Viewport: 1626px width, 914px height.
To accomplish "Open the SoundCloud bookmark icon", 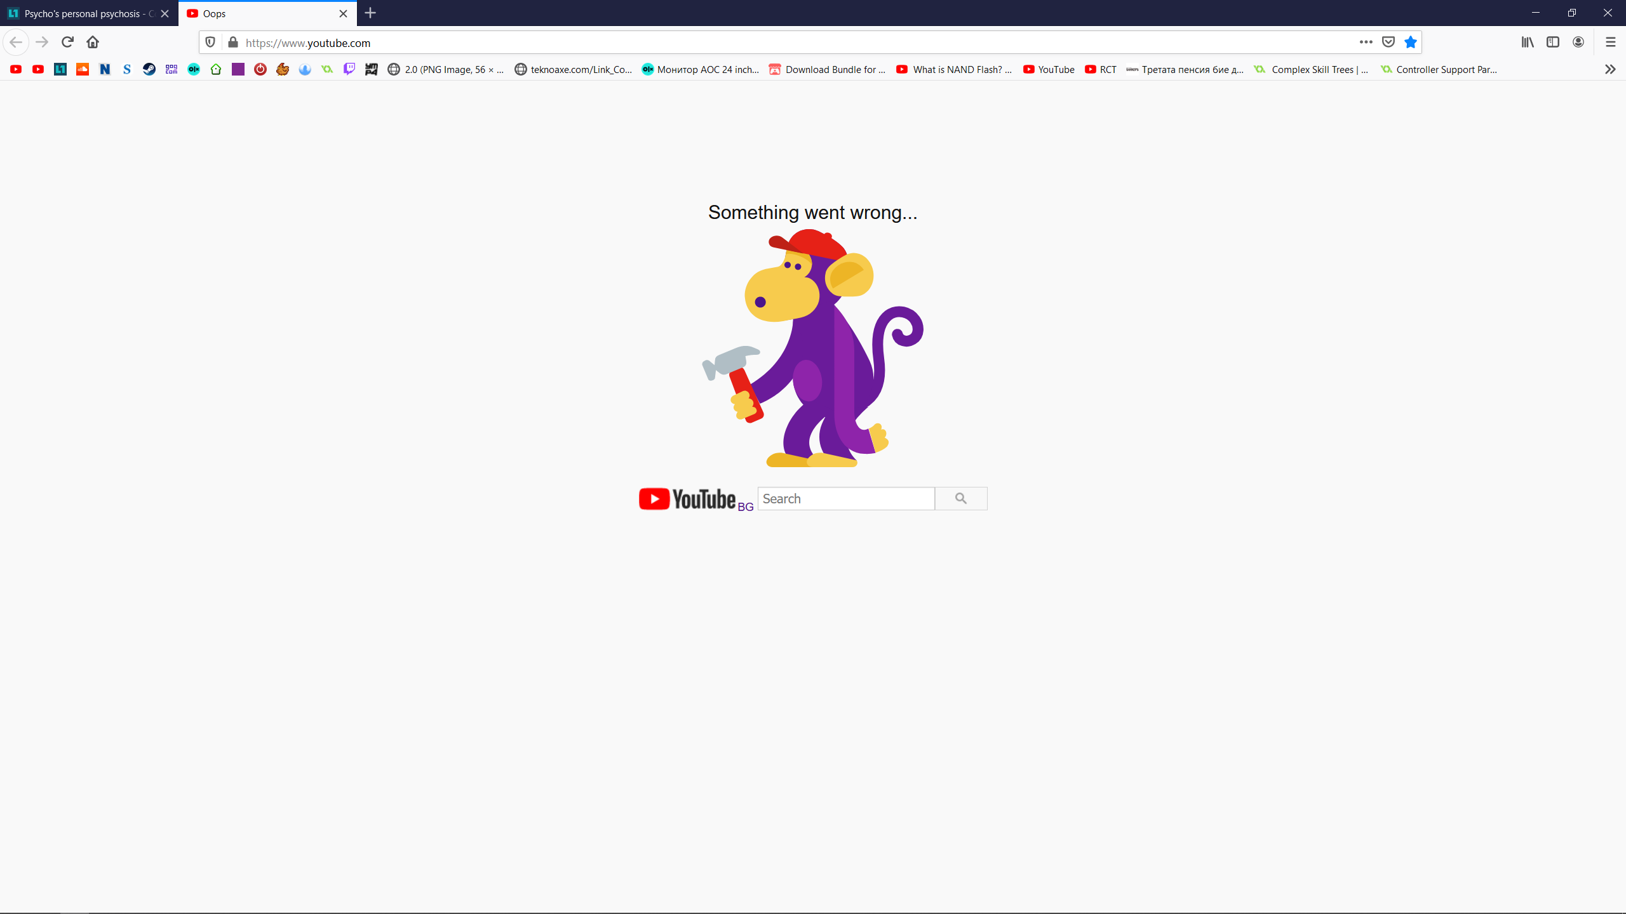I will coord(83,69).
